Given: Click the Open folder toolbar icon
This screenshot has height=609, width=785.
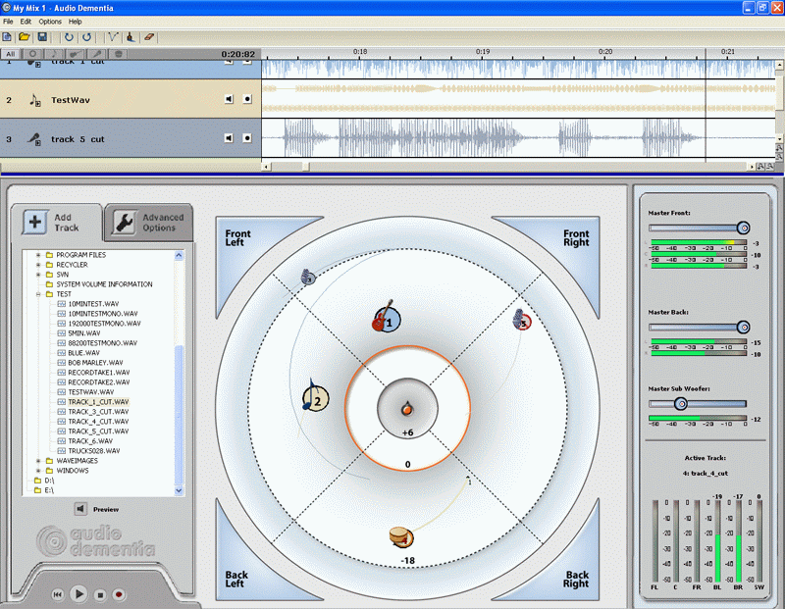Looking at the screenshot, I should [x=25, y=37].
